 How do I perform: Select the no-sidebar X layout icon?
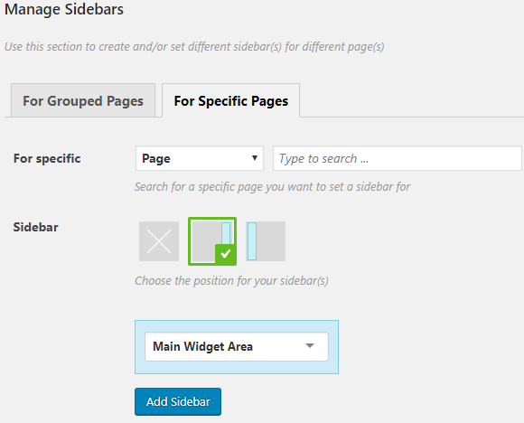click(159, 241)
